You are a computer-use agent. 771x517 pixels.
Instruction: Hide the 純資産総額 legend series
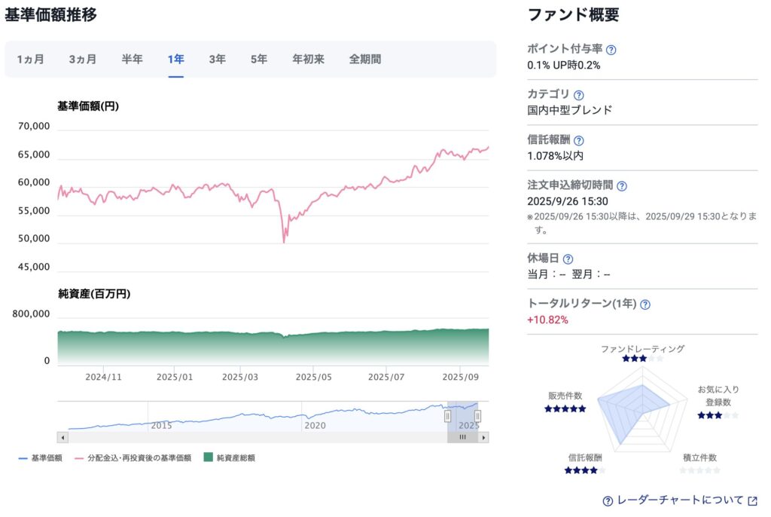(x=229, y=457)
